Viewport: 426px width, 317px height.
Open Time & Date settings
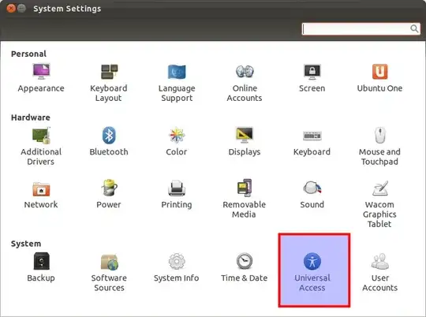click(x=245, y=268)
